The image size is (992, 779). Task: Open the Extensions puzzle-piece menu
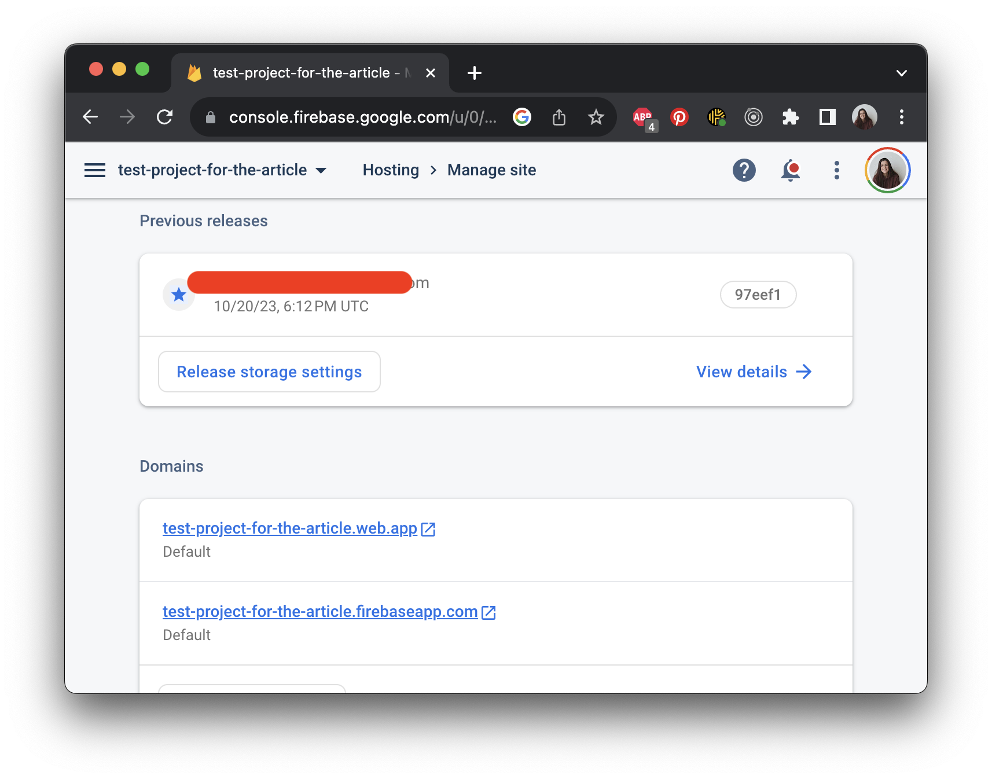coord(791,117)
